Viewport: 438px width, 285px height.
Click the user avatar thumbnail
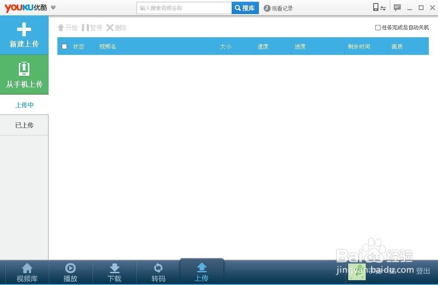(357, 272)
